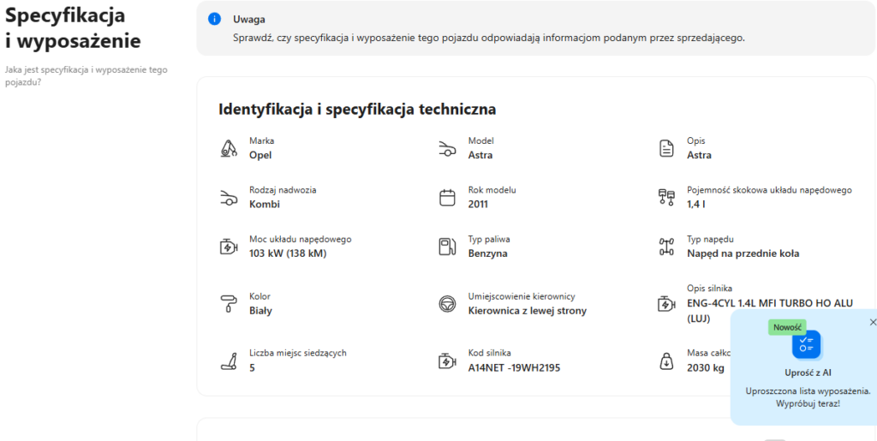Click the green Nowość badge

[787, 328]
